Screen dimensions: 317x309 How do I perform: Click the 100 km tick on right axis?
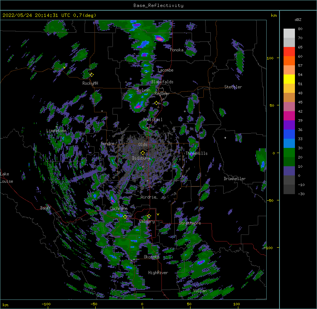coord(270,58)
